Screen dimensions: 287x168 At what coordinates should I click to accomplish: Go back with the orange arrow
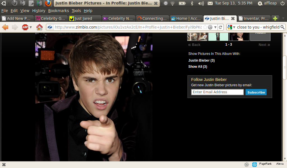5,27
